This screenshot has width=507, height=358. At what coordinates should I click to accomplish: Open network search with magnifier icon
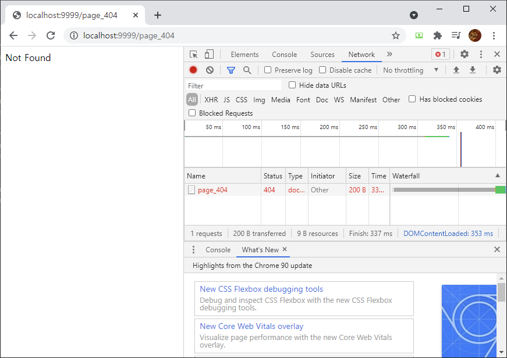point(247,70)
